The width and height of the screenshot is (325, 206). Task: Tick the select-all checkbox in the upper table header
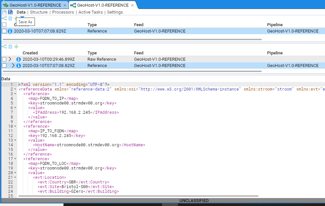tap(4, 25)
